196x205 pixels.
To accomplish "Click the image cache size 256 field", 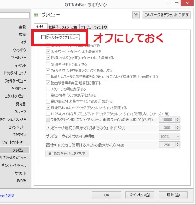I will click(167, 145).
